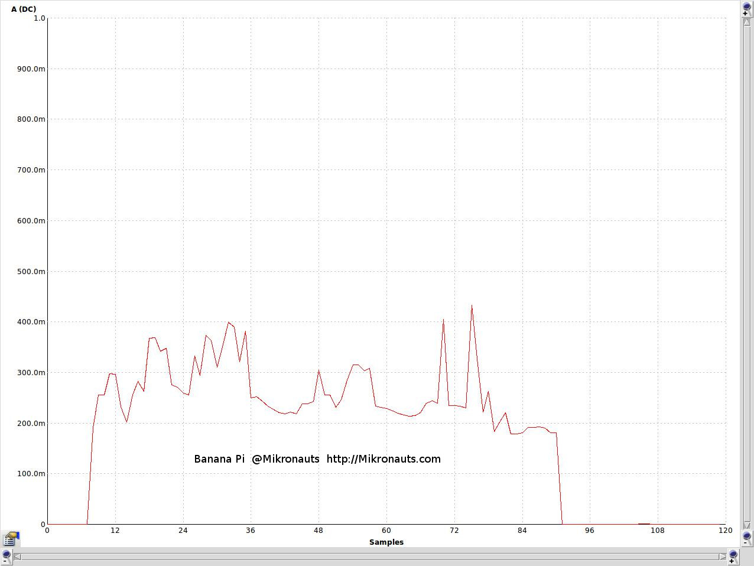754x566 pixels.
Task: Click the vertical scrollbar track
Action: click(x=747, y=273)
